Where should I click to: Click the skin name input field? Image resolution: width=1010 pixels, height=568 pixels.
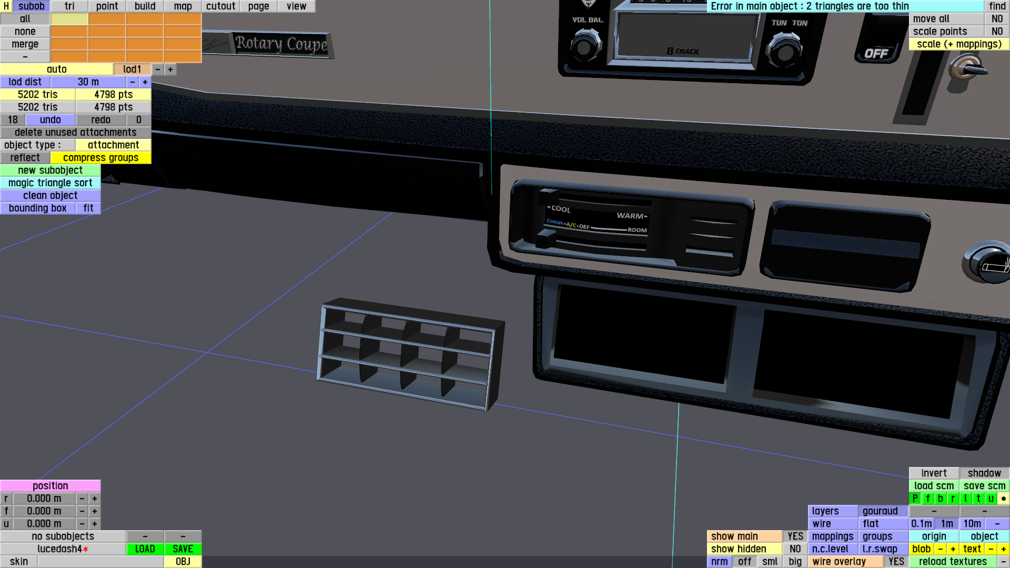(x=100, y=562)
